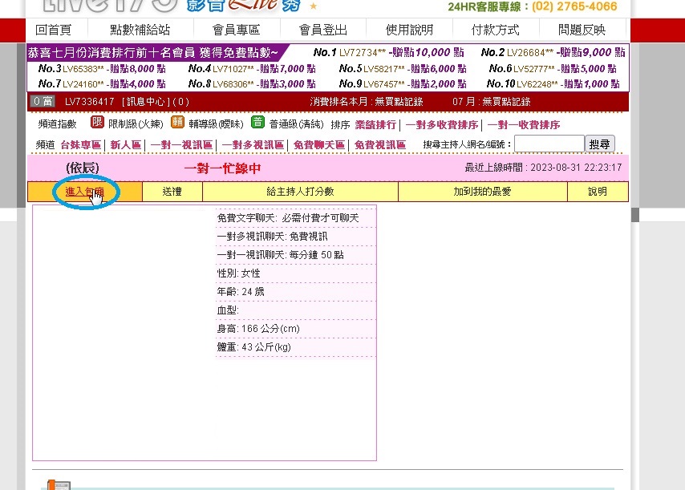Click the host name (依辰) text
685x490 pixels.
83,168
